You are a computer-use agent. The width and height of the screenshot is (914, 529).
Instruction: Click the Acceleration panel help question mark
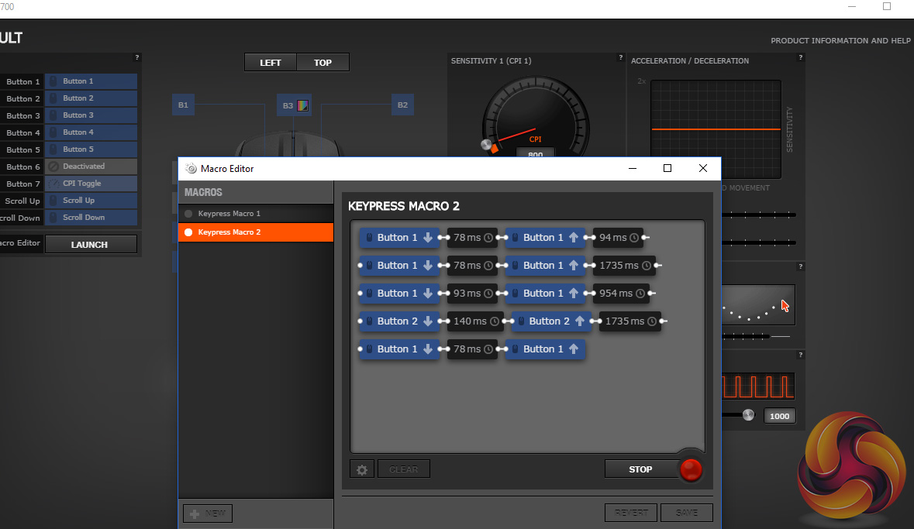[800, 57]
